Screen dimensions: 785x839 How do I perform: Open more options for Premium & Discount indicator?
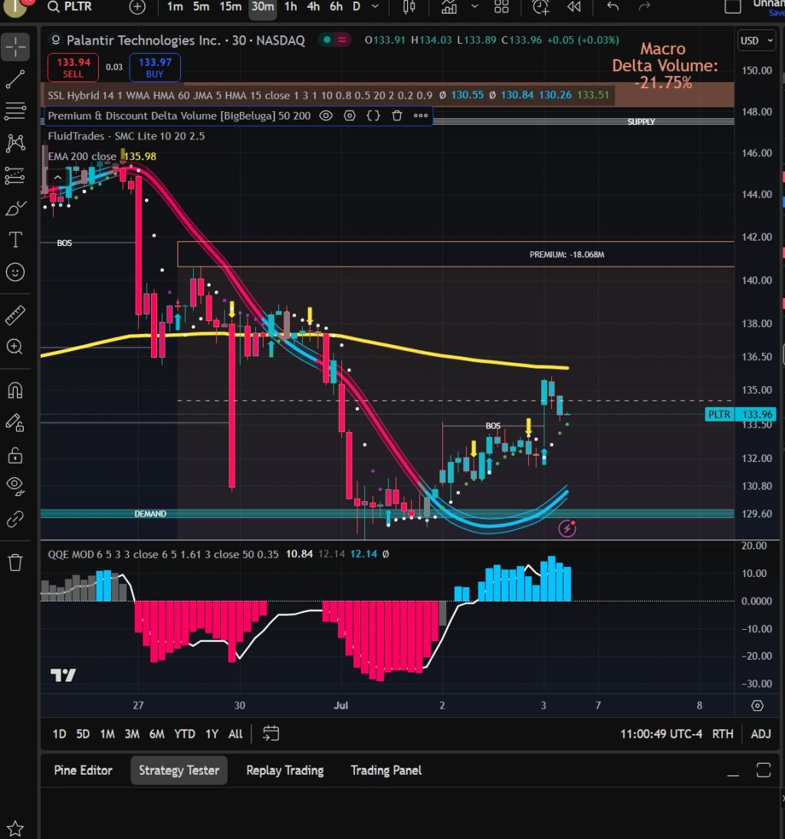(x=420, y=116)
